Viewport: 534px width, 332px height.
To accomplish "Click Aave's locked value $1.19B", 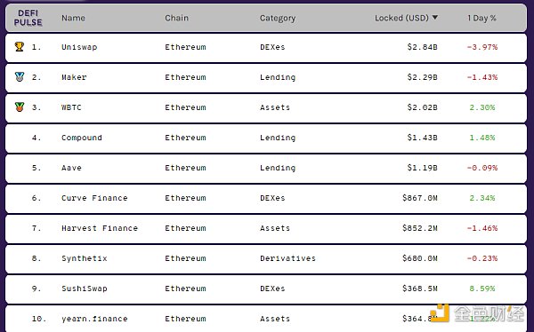I will point(422,168).
